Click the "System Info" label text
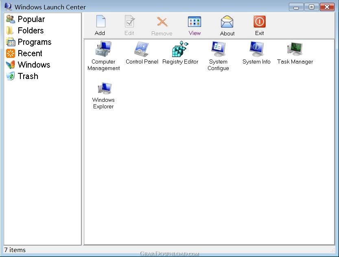 [256, 62]
